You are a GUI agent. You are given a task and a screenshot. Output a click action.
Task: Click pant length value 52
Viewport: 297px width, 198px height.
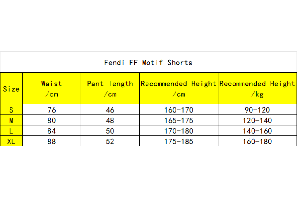click(x=110, y=141)
